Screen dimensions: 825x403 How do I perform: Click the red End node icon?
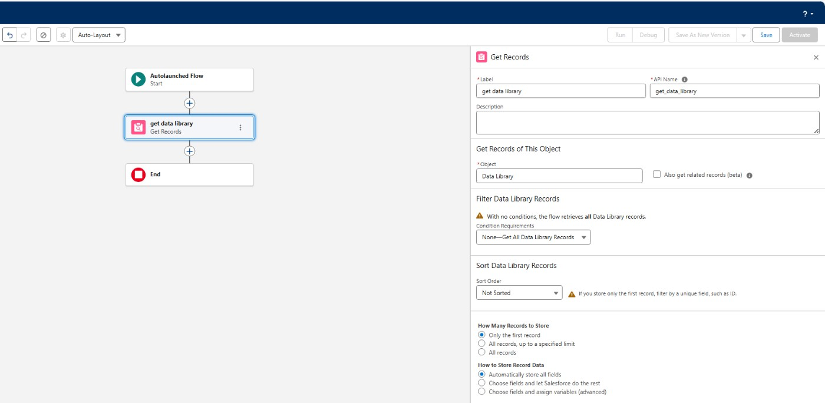138,174
